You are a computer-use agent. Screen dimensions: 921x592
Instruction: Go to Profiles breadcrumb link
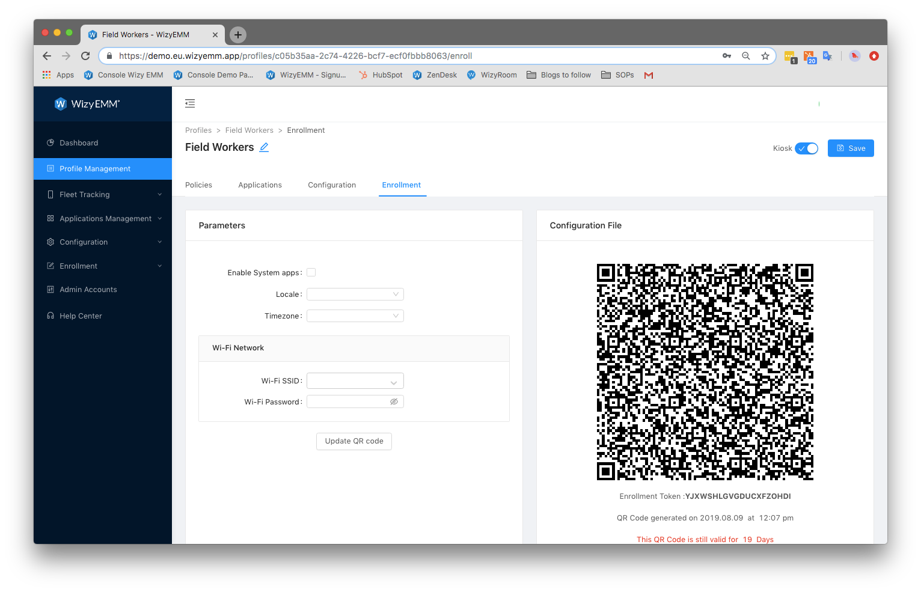(198, 130)
